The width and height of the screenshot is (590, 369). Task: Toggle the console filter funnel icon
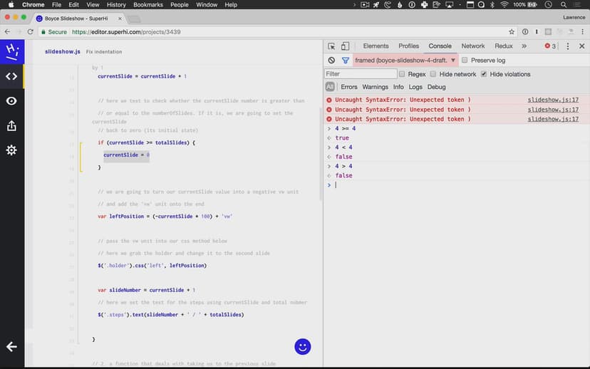[x=346, y=61]
